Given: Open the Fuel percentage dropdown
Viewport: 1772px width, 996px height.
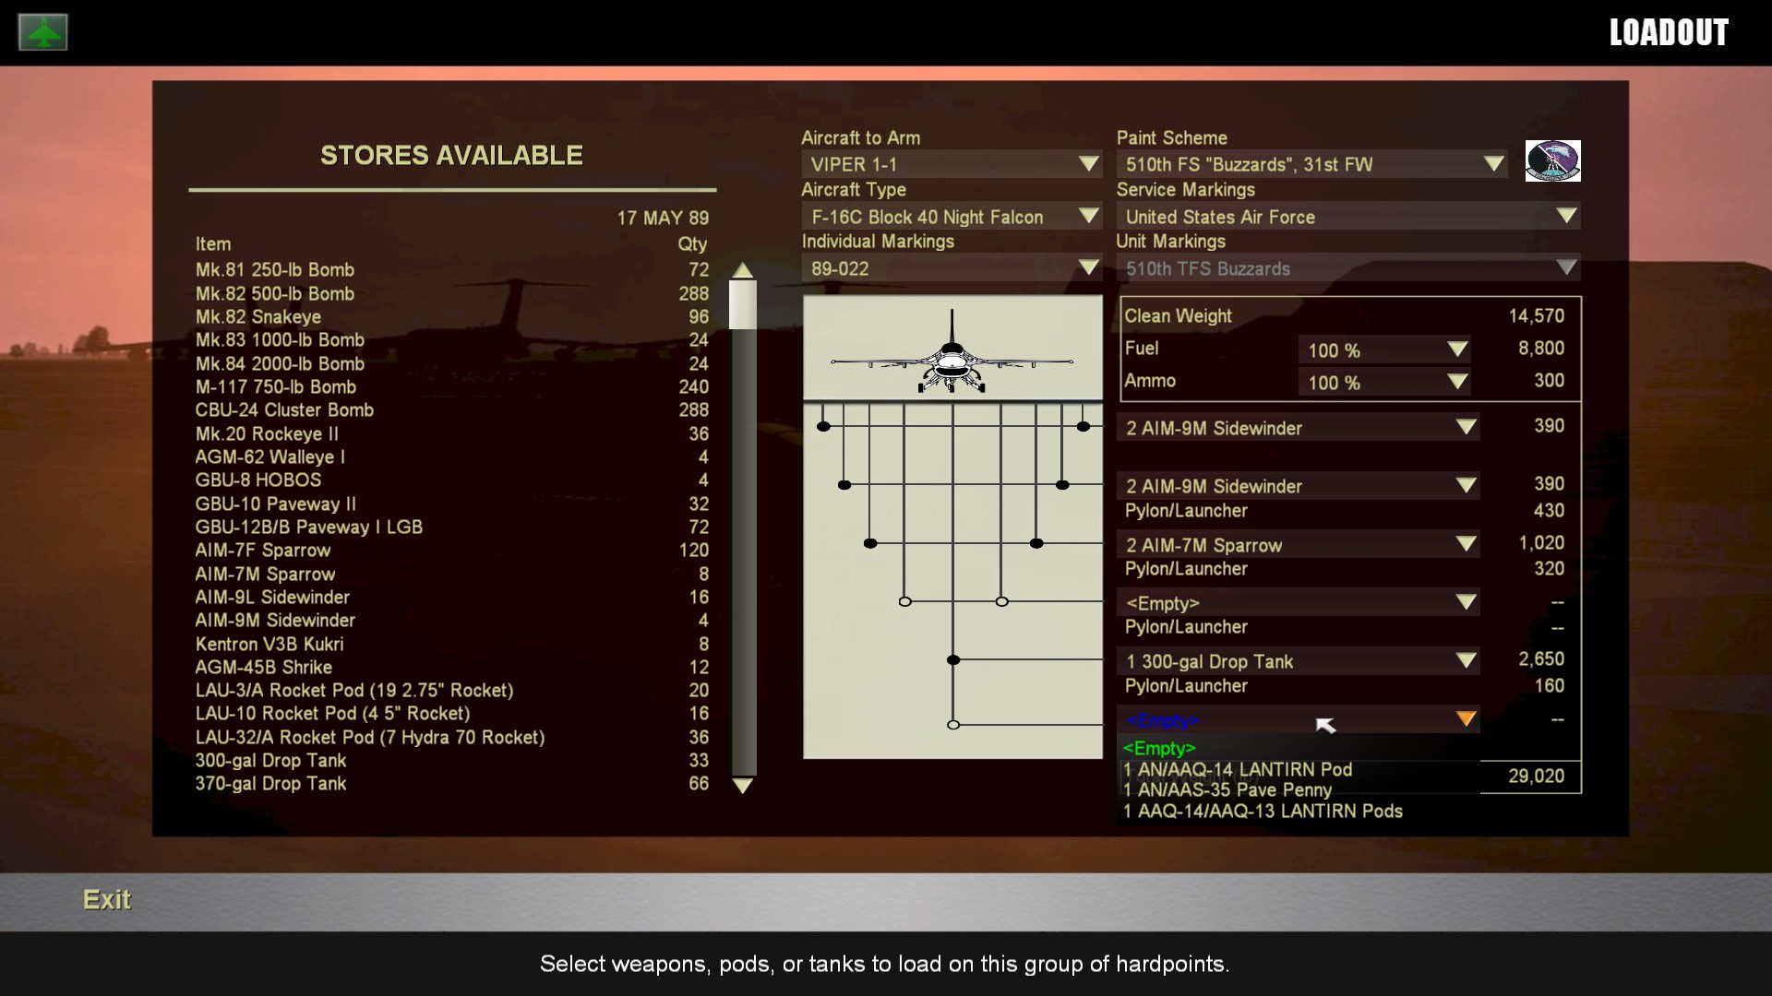Looking at the screenshot, I should click(1384, 350).
